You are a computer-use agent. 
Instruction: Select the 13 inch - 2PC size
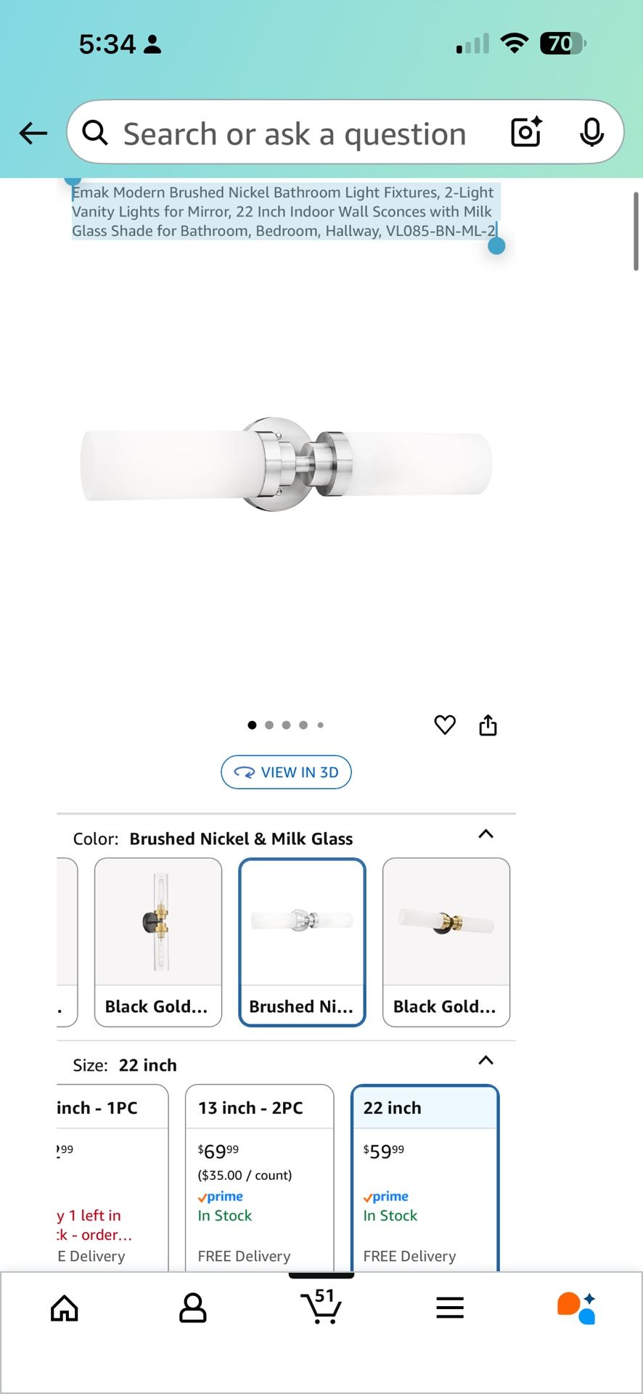(x=260, y=1176)
